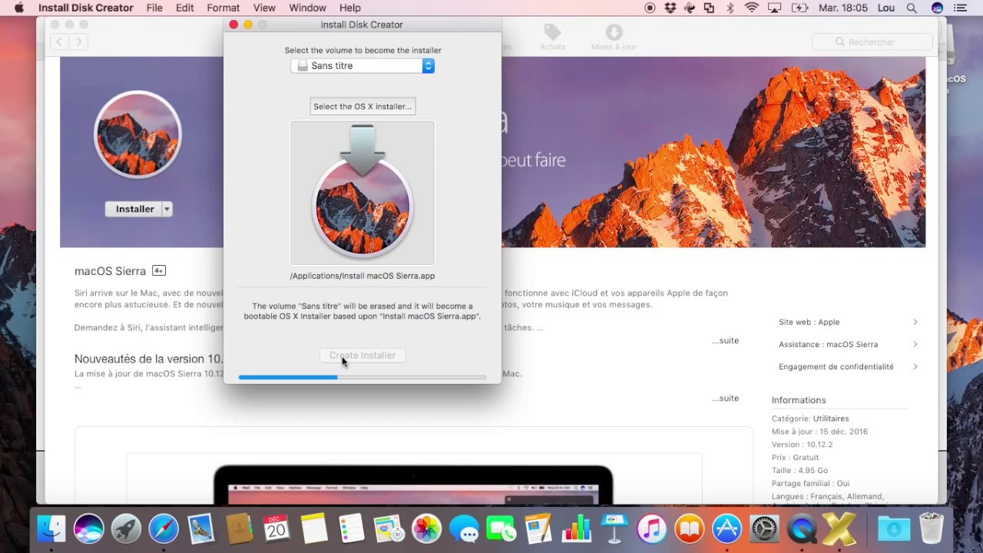983x553 pixels.
Task: Click macOS Sierra installer image well
Action: pyautogui.click(x=362, y=193)
